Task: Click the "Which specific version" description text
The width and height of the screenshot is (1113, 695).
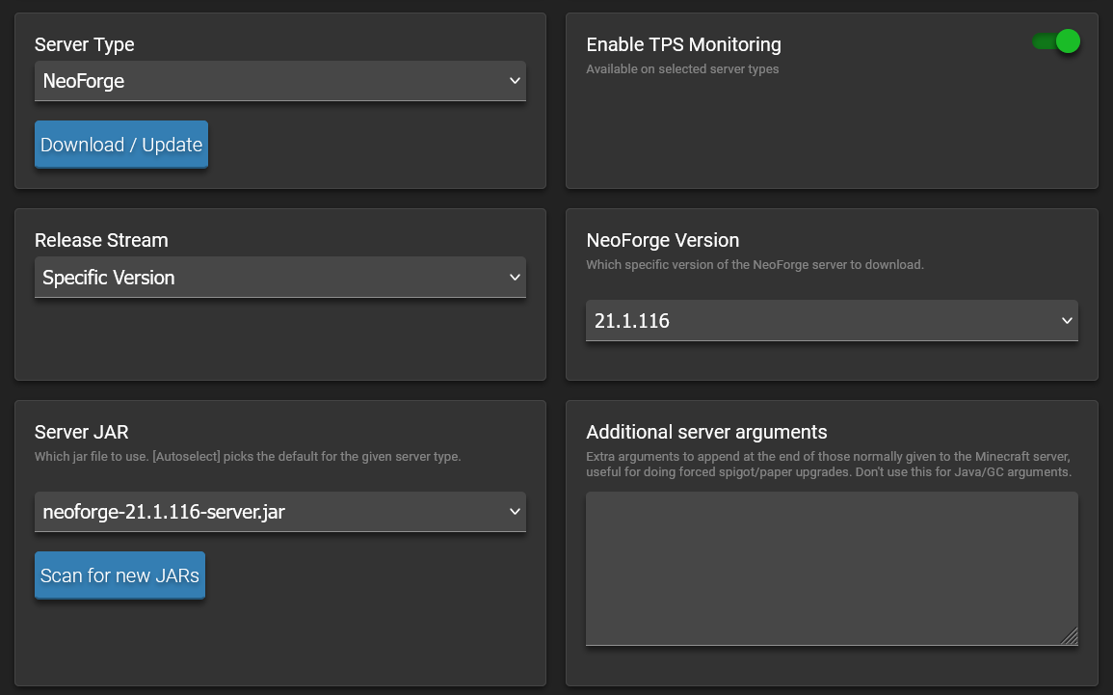Action: pos(755,265)
